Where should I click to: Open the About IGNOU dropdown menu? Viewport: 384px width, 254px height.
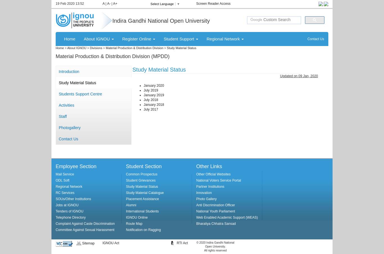click(98, 39)
